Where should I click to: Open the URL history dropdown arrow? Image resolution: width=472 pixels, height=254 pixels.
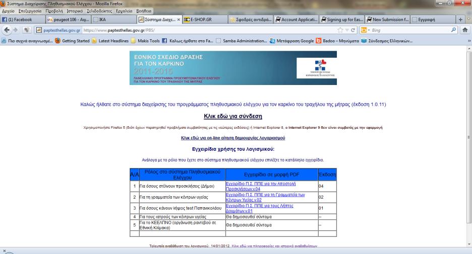[347, 30]
